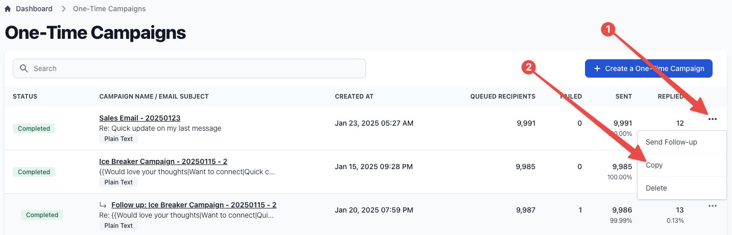Pick Delete from the campaign actions menu
This screenshot has height=235, width=732.
[656, 188]
